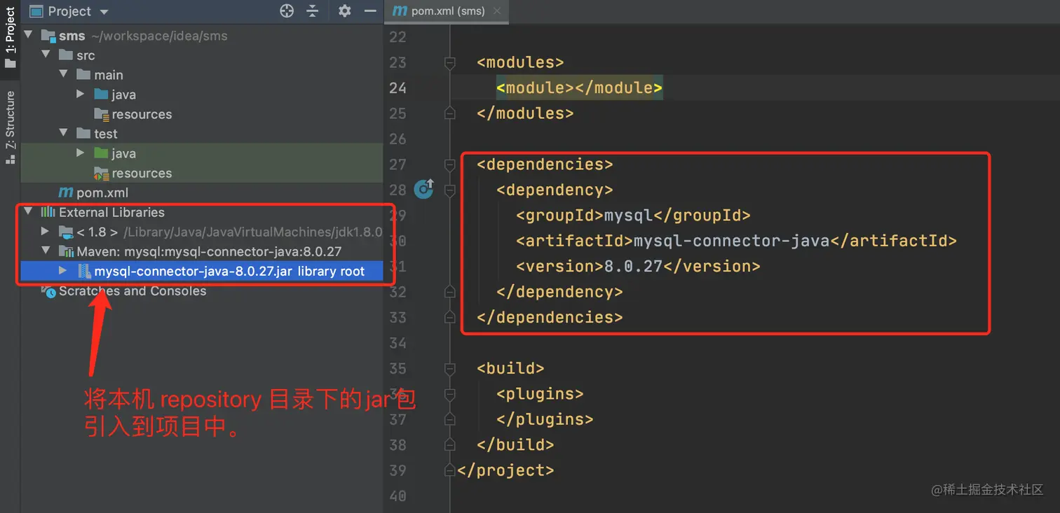This screenshot has height=513, width=1060.
Task: Click fold end marker at line 25
Action: pyautogui.click(x=449, y=113)
